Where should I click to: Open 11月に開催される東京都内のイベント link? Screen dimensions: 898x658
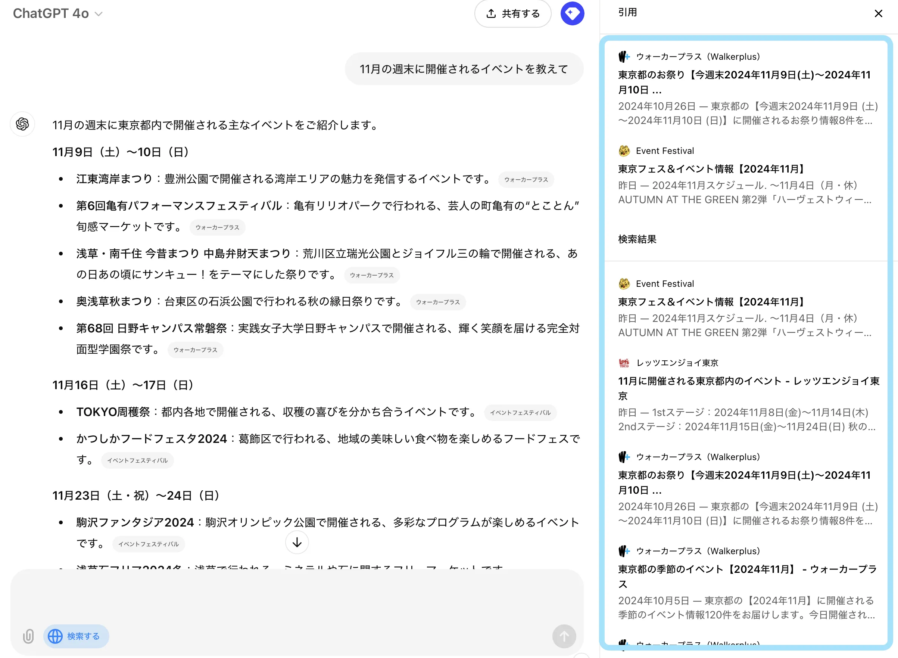748,388
